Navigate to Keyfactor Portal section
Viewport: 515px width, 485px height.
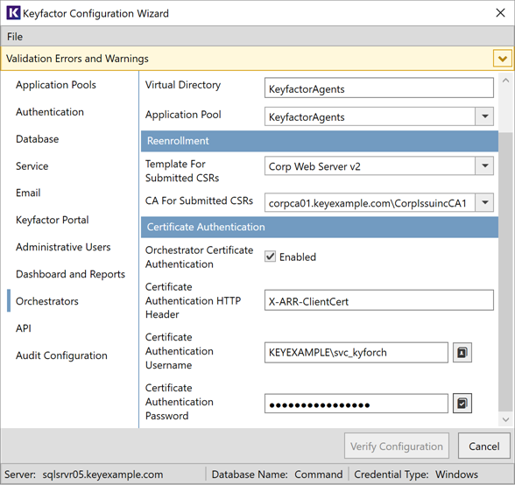(53, 220)
